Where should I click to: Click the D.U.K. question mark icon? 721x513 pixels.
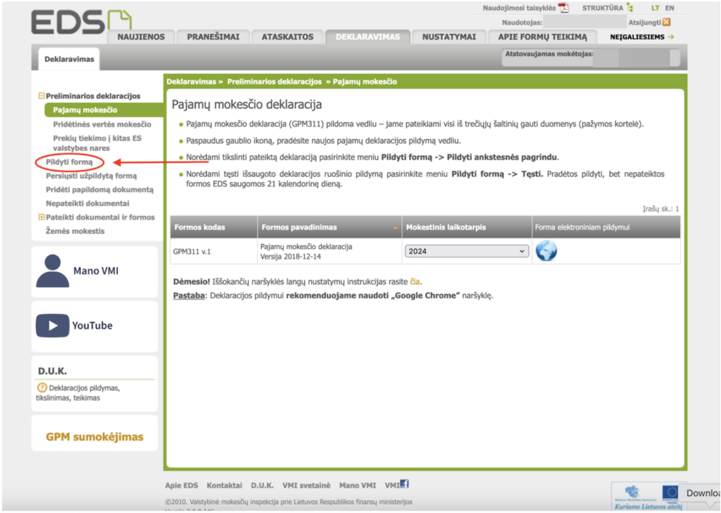point(42,388)
